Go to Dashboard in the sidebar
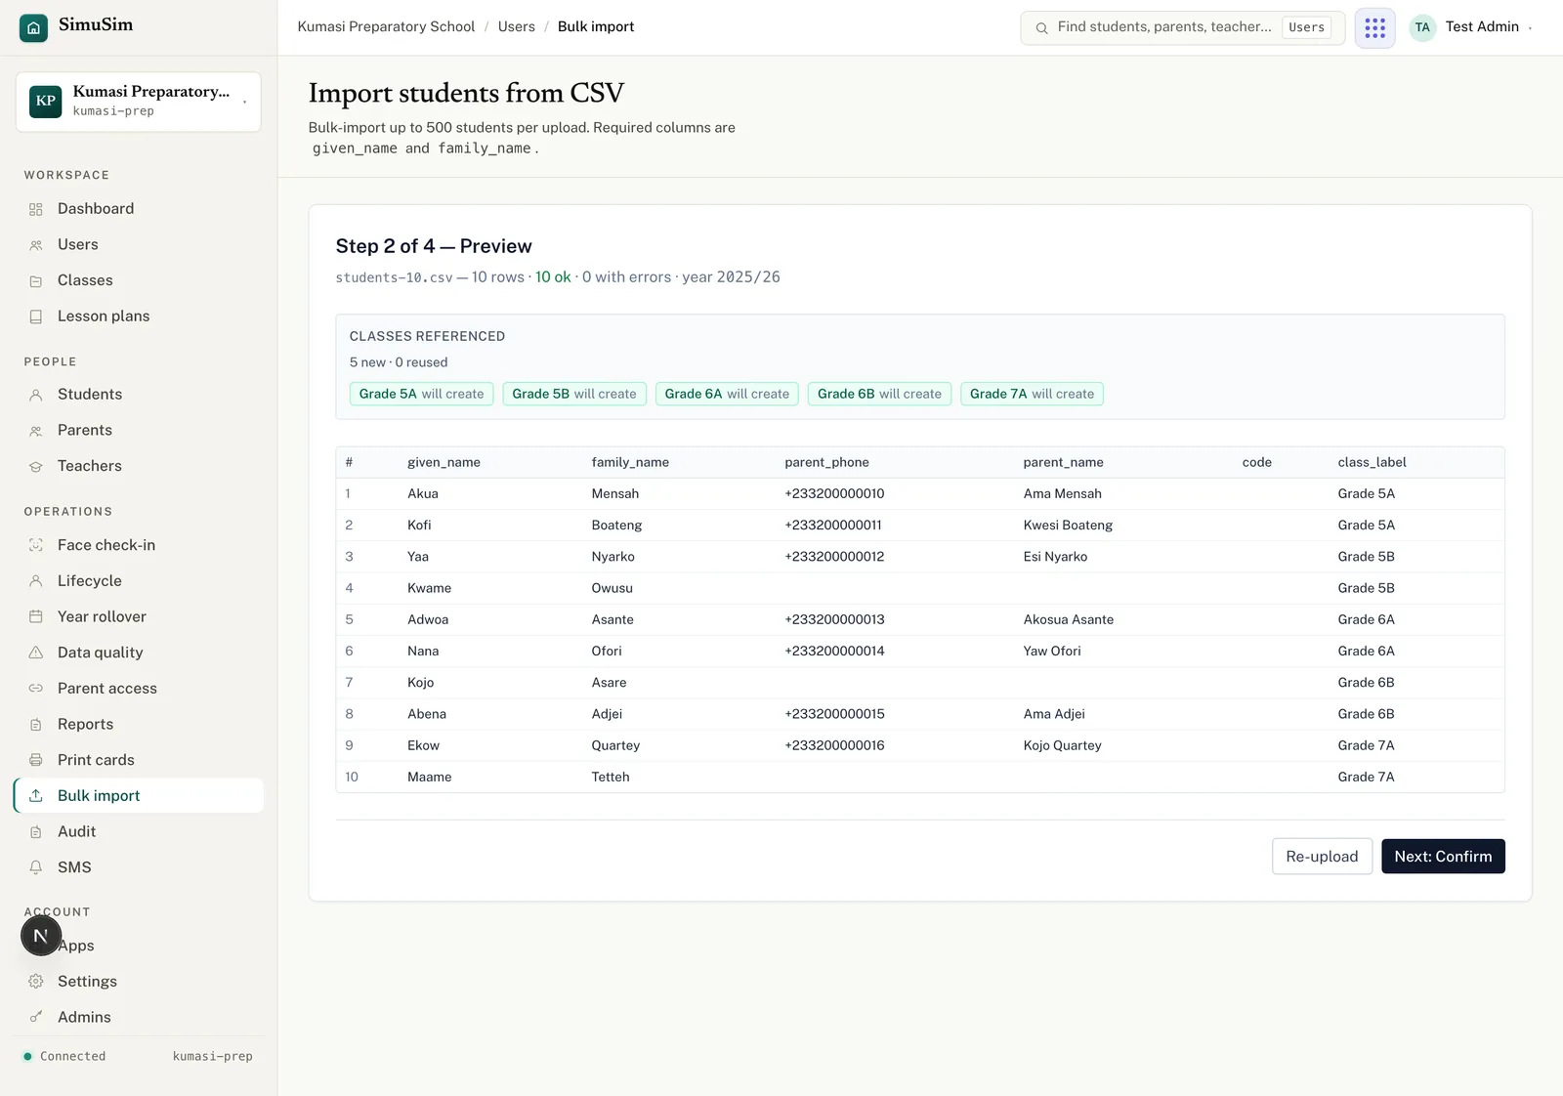 coord(139,209)
